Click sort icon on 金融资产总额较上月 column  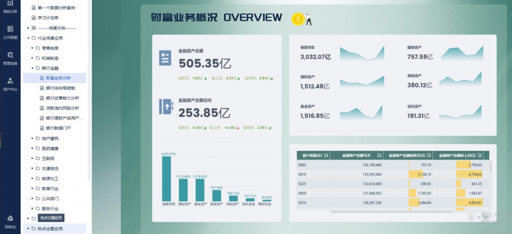(x=479, y=155)
